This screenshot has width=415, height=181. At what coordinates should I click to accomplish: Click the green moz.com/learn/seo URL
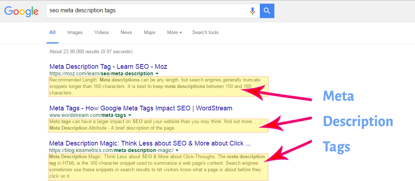(101, 74)
